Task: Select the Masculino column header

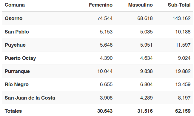Action: pos(141,5)
